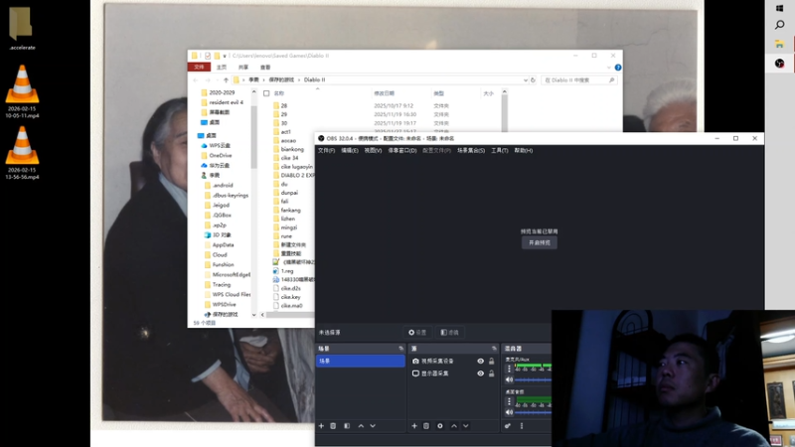795x447 pixels.
Task: Toggle lock on video capture device source
Action: [x=491, y=362]
